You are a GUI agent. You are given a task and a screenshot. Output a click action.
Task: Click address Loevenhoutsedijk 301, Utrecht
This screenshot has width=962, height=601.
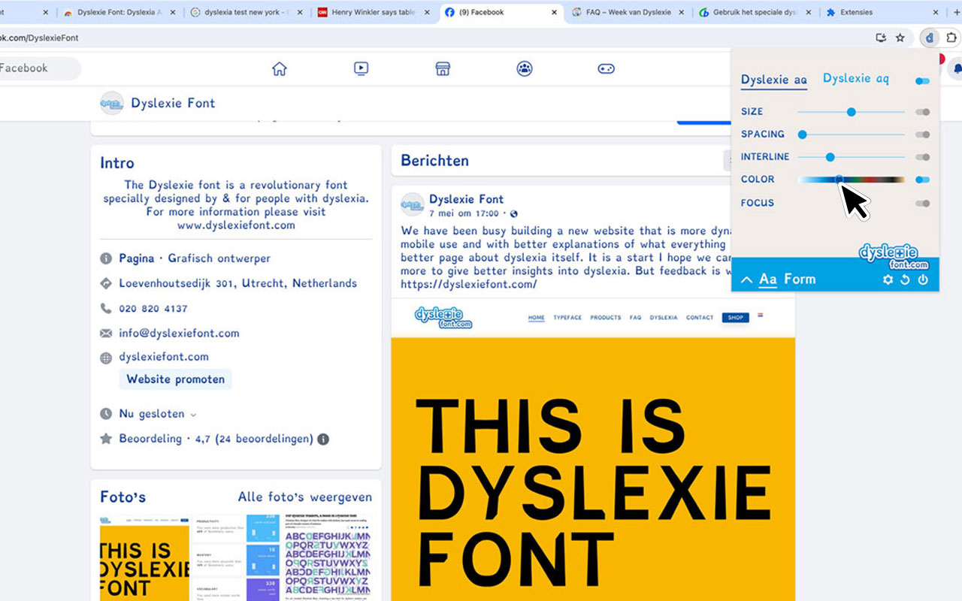coord(238,284)
